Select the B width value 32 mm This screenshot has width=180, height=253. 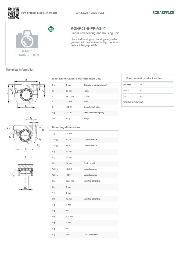[x=69, y=102]
